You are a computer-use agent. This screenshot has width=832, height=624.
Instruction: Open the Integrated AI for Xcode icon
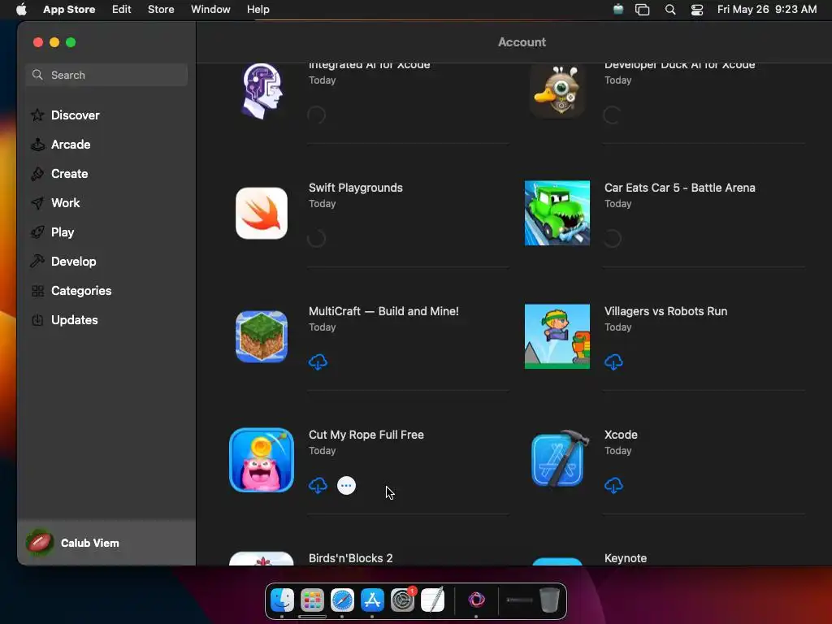pos(262,91)
